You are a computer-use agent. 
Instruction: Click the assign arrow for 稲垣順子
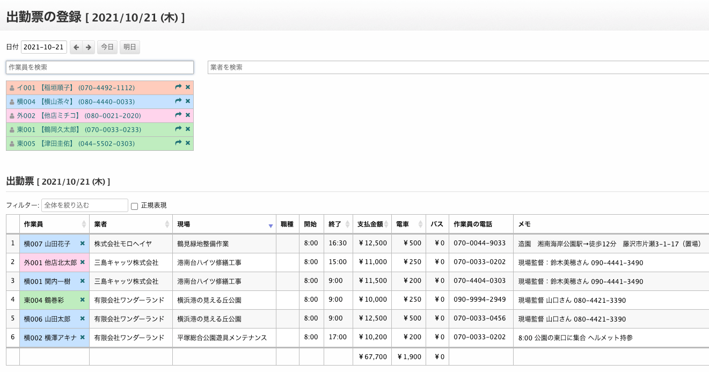point(178,87)
